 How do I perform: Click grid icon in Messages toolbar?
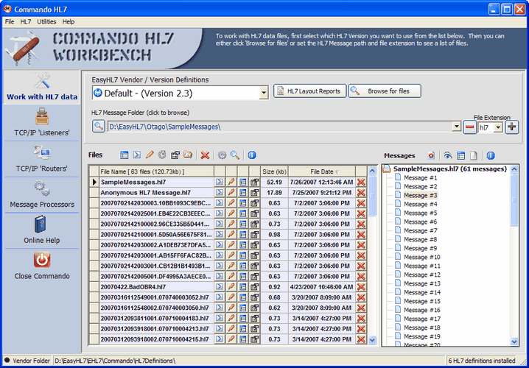pos(461,155)
